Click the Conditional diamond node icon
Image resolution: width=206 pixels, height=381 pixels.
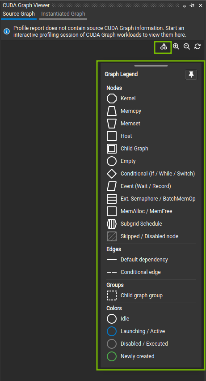point(112,174)
